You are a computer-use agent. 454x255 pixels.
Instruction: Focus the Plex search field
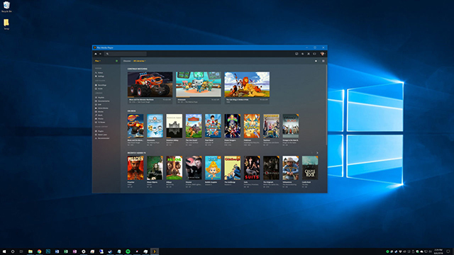(126, 54)
